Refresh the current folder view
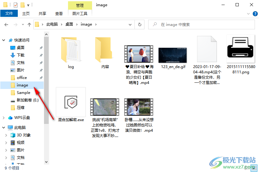 [x=140, y=24]
